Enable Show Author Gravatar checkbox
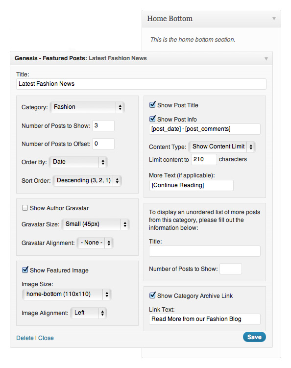291x368 pixels. coord(25,208)
